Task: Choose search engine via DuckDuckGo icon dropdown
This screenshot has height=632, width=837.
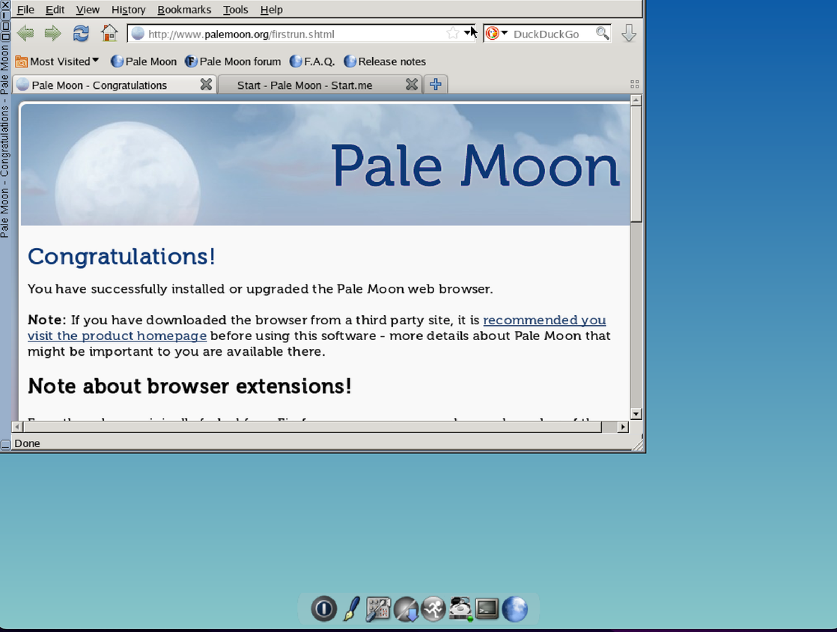Action: point(496,34)
